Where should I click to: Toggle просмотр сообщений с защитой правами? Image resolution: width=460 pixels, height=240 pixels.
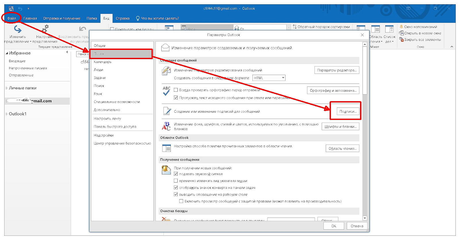click(x=181, y=201)
